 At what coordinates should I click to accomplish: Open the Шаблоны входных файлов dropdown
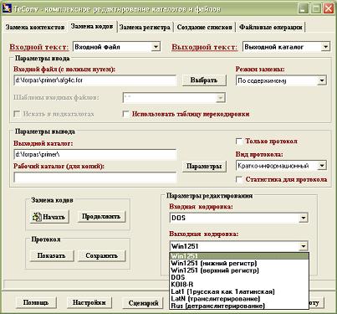tap(220, 98)
